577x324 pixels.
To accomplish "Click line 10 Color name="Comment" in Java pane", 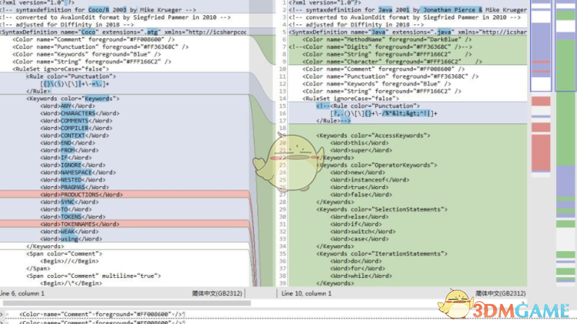I will [383, 69].
